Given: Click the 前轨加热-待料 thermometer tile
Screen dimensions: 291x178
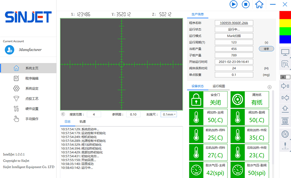Looking at the screenshot, I should point(208,135).
